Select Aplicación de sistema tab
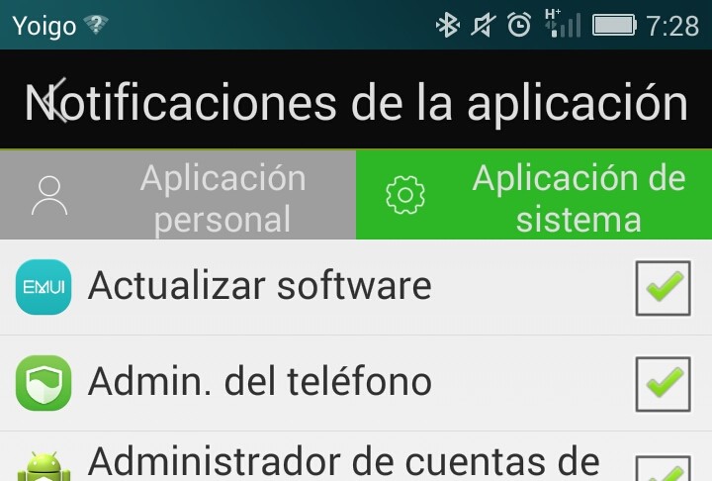This screenshot has width=712, height=481. point(534,195)
